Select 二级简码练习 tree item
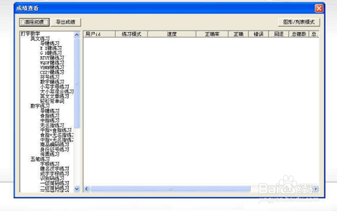Viewport: 337px width, 211px height. pyautogui.click(x=54, y=188)
